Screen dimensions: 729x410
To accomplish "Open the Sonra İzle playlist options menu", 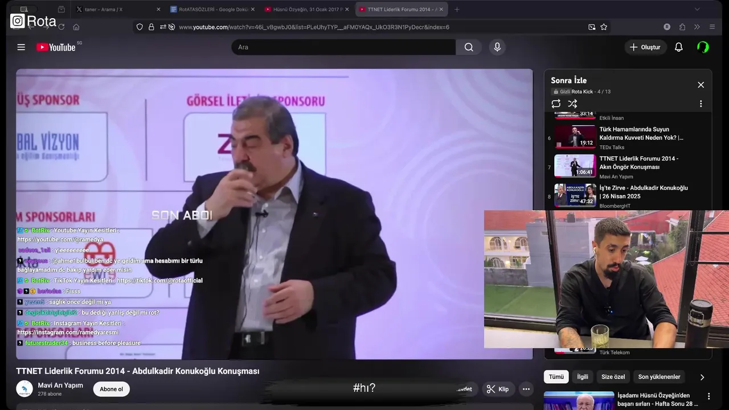I will point(701,104).
